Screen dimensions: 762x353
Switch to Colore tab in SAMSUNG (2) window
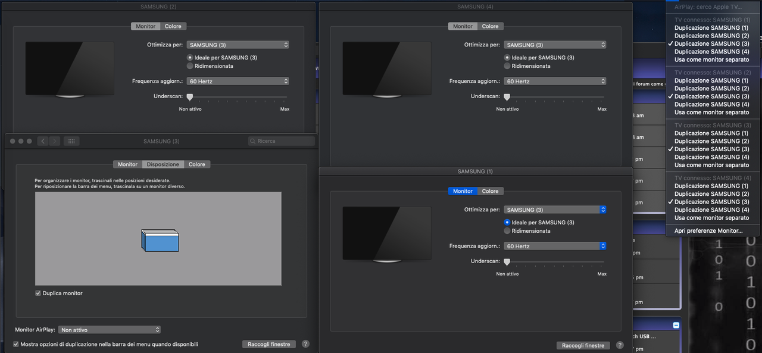173,26
